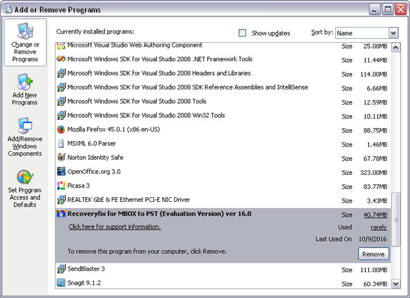Click the program list scrollbar thumb

point(396,220)
